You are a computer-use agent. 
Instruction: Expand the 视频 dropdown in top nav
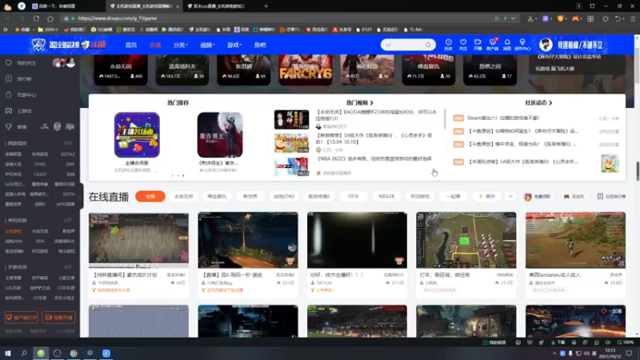[207, 45]
